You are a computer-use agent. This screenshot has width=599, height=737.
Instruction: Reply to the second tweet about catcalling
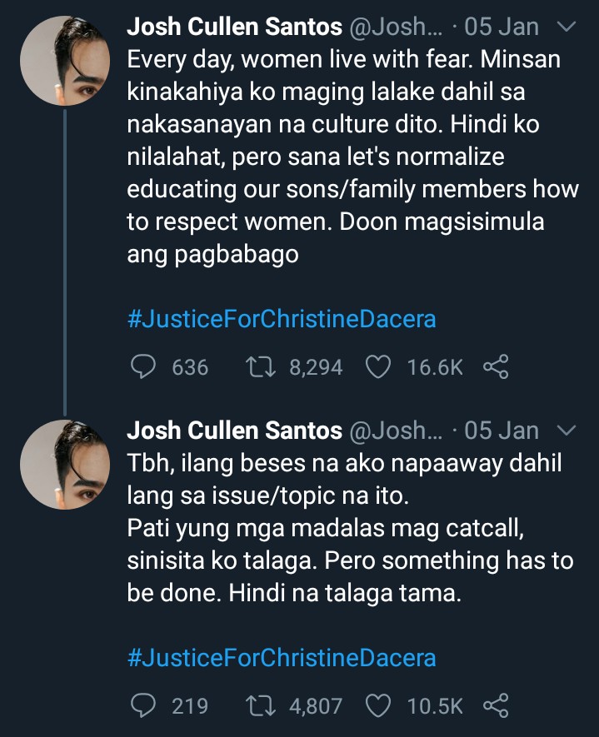(x=145, y=706)
